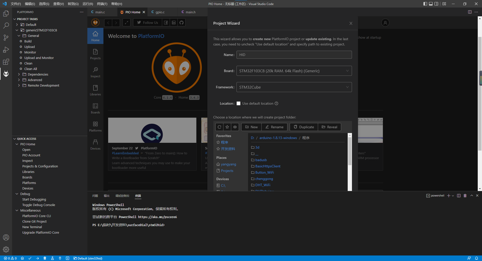Open Boards in PIO Home sidebar
Viewport: 482px width, 261px height.
coord(95,108)
